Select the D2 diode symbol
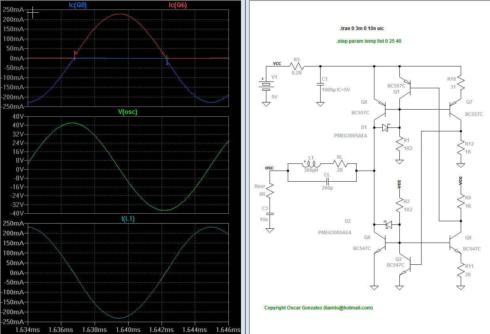490x334 pixels. click(388, 225)
